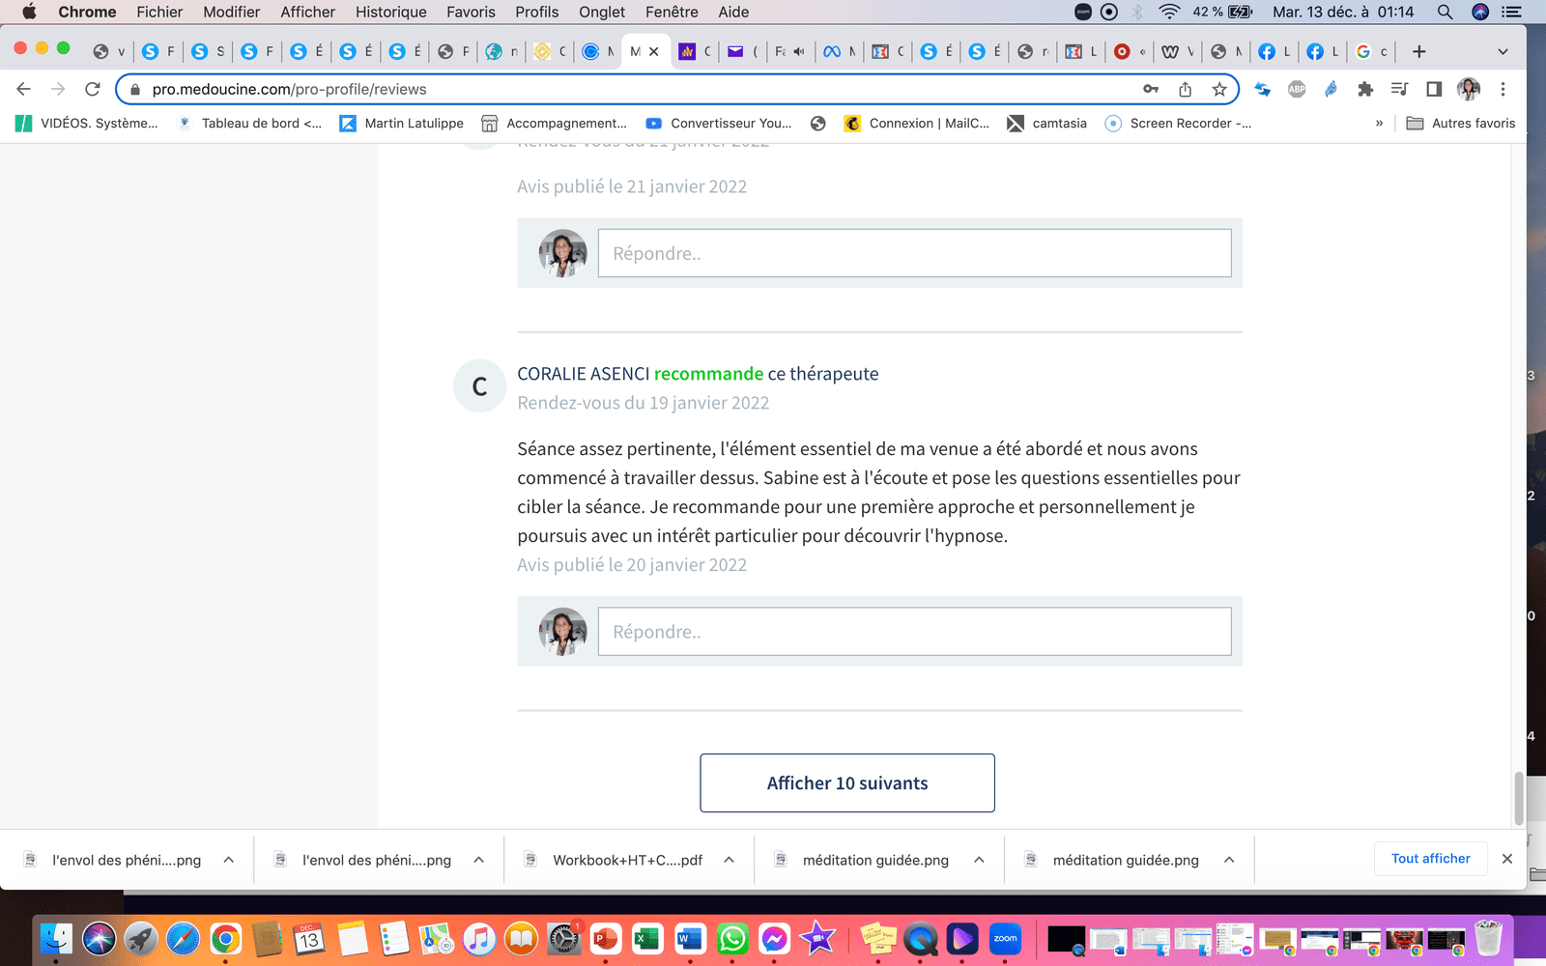The width and height of the screenshot is (1546, 966).
Task: Bookmark this page with the star icon
Action: 1219,89
